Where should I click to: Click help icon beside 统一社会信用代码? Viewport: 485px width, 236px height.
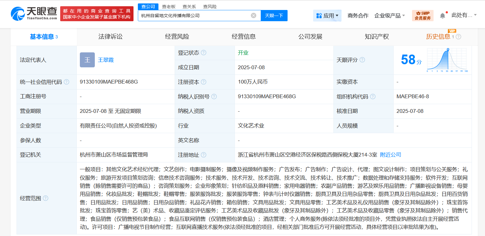[66, 82]
